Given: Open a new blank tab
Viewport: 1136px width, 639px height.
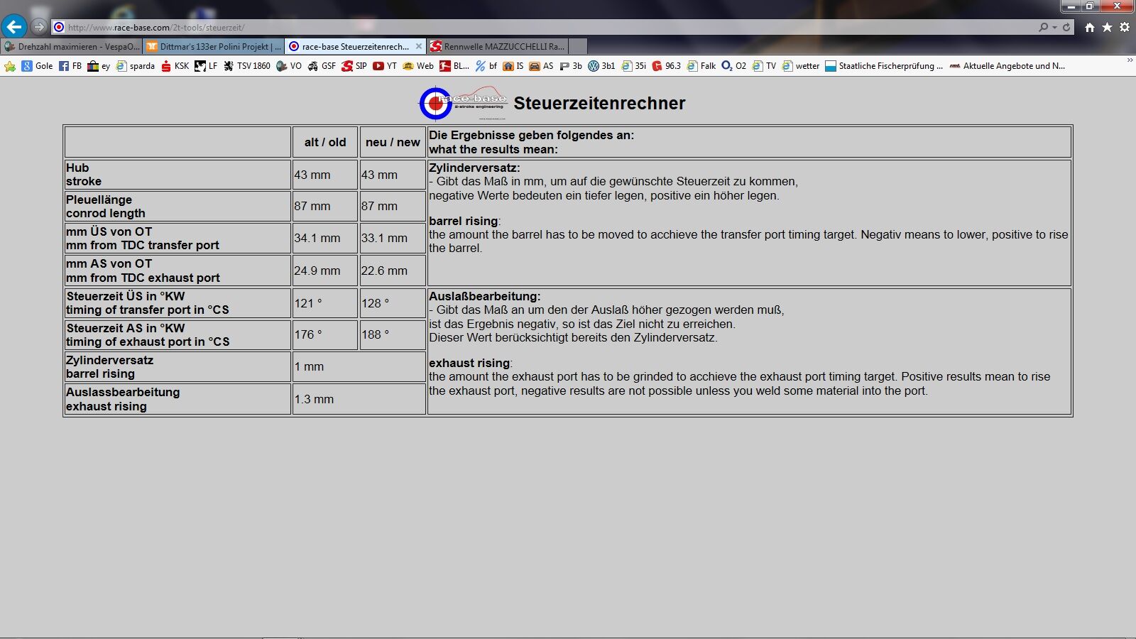Looking at the screenshot, I should [x=578, y=47].
